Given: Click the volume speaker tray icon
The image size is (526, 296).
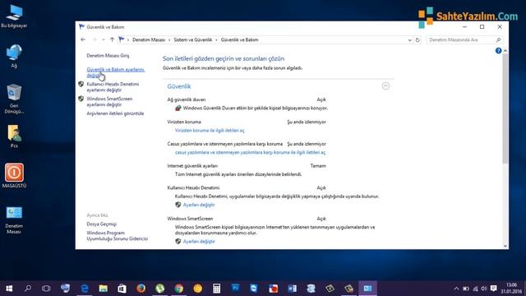Looking at the screenshot, I should [484, 289].
